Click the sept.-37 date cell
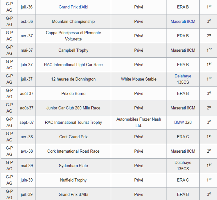The width and height of the screenshot is (217, 200). (x=27, y=122)
